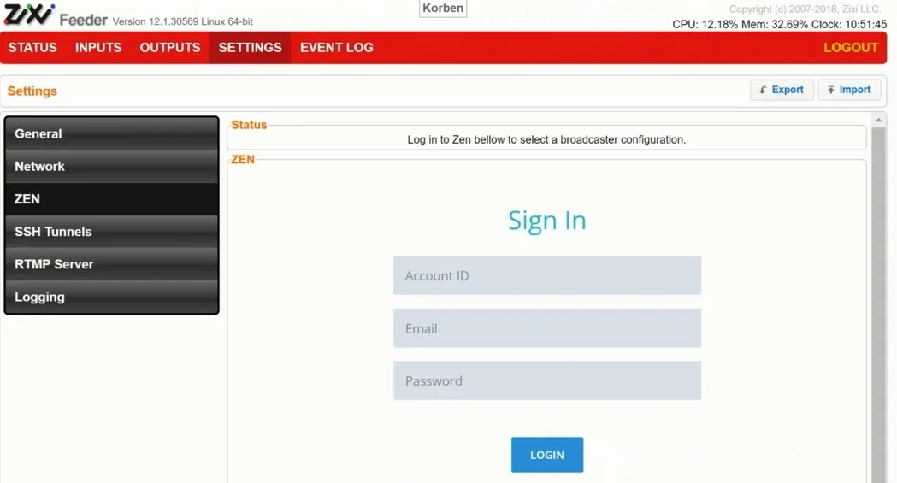
Task: Open SSH Tunnels settings
Action: (111, 232)
